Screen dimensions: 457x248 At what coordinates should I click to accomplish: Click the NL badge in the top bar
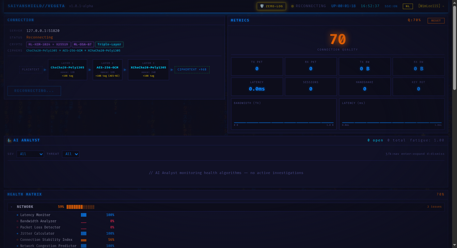click(x=407, y=6)
